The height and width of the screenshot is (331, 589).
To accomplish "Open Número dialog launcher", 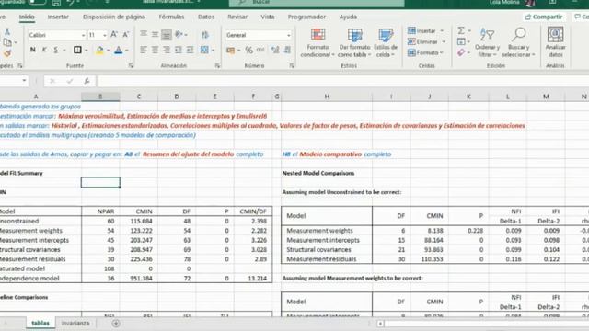I will point(292,65).
